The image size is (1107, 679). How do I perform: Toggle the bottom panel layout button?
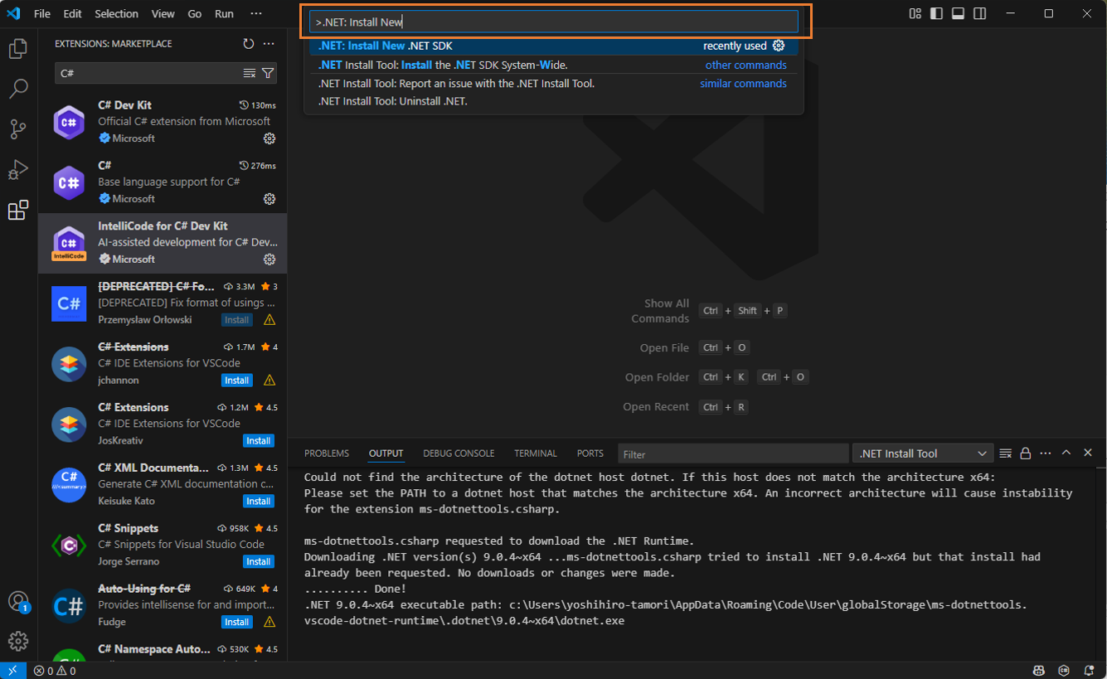point(958,13)
